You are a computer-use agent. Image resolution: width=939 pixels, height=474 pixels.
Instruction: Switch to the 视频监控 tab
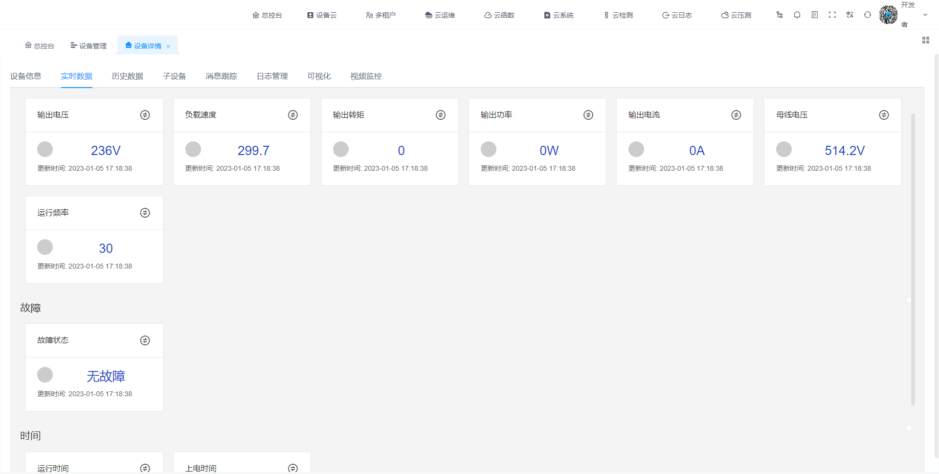(x=366, y=76)
